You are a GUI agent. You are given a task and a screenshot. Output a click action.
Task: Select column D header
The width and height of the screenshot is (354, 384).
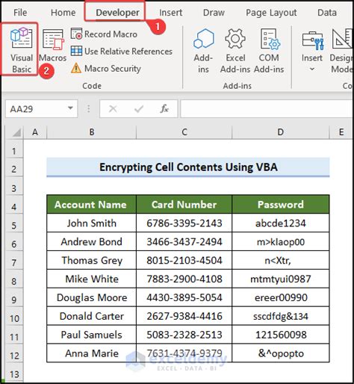point(281,132)
